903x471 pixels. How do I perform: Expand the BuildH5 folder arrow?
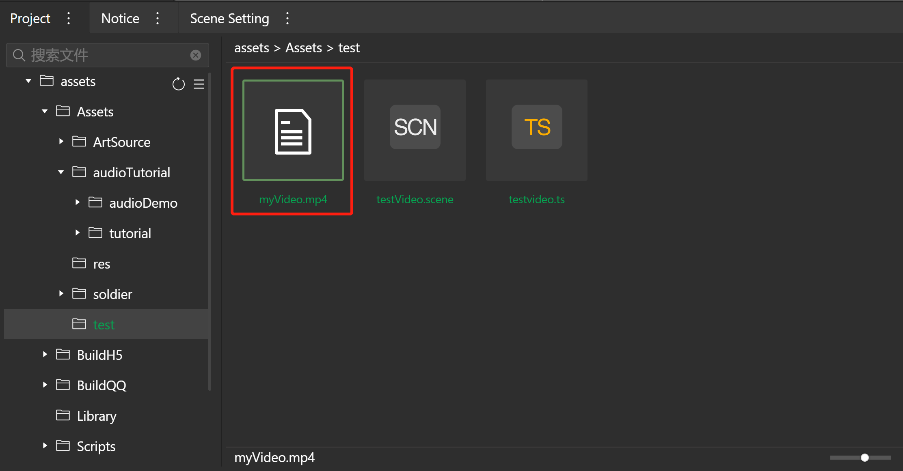click(x=45, y=355)
